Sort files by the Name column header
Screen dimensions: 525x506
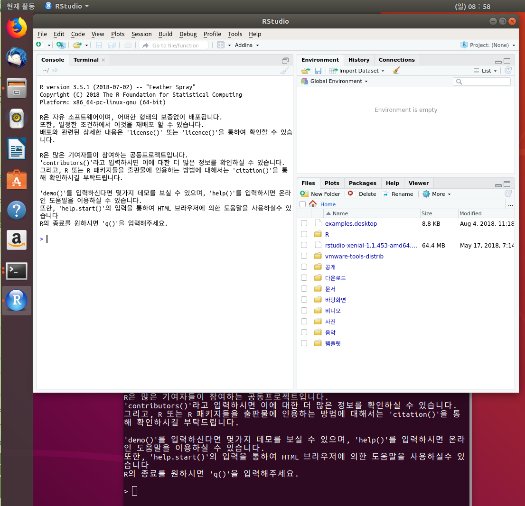pyautogui.click(x=372, y=213)
